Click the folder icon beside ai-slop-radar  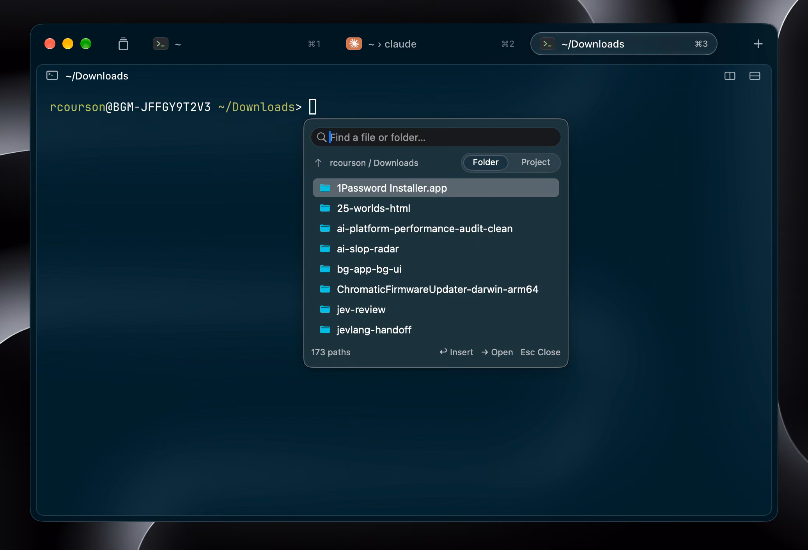click(x=325, y=249)
